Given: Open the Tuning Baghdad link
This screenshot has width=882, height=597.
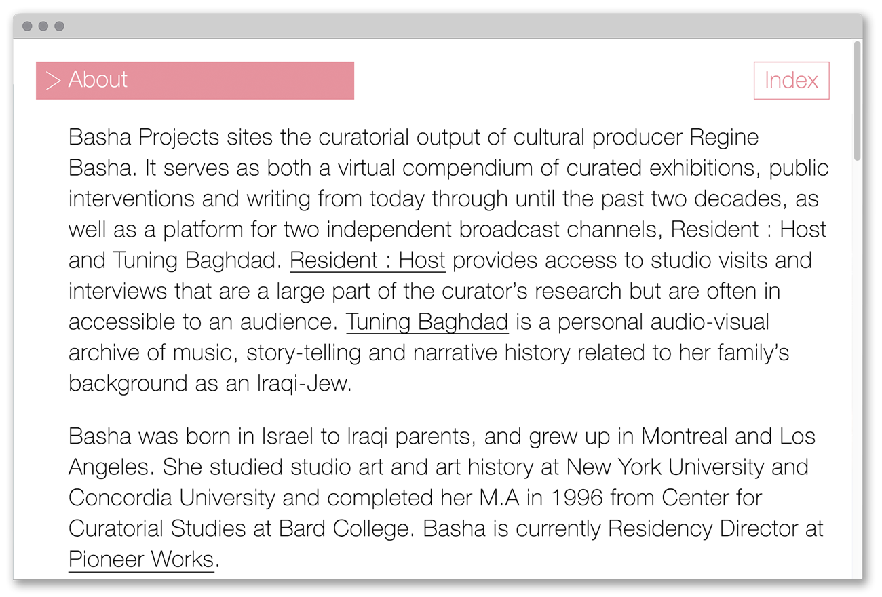Looking at the screenshot, I should pyautogui.click(x=427, y=322).
